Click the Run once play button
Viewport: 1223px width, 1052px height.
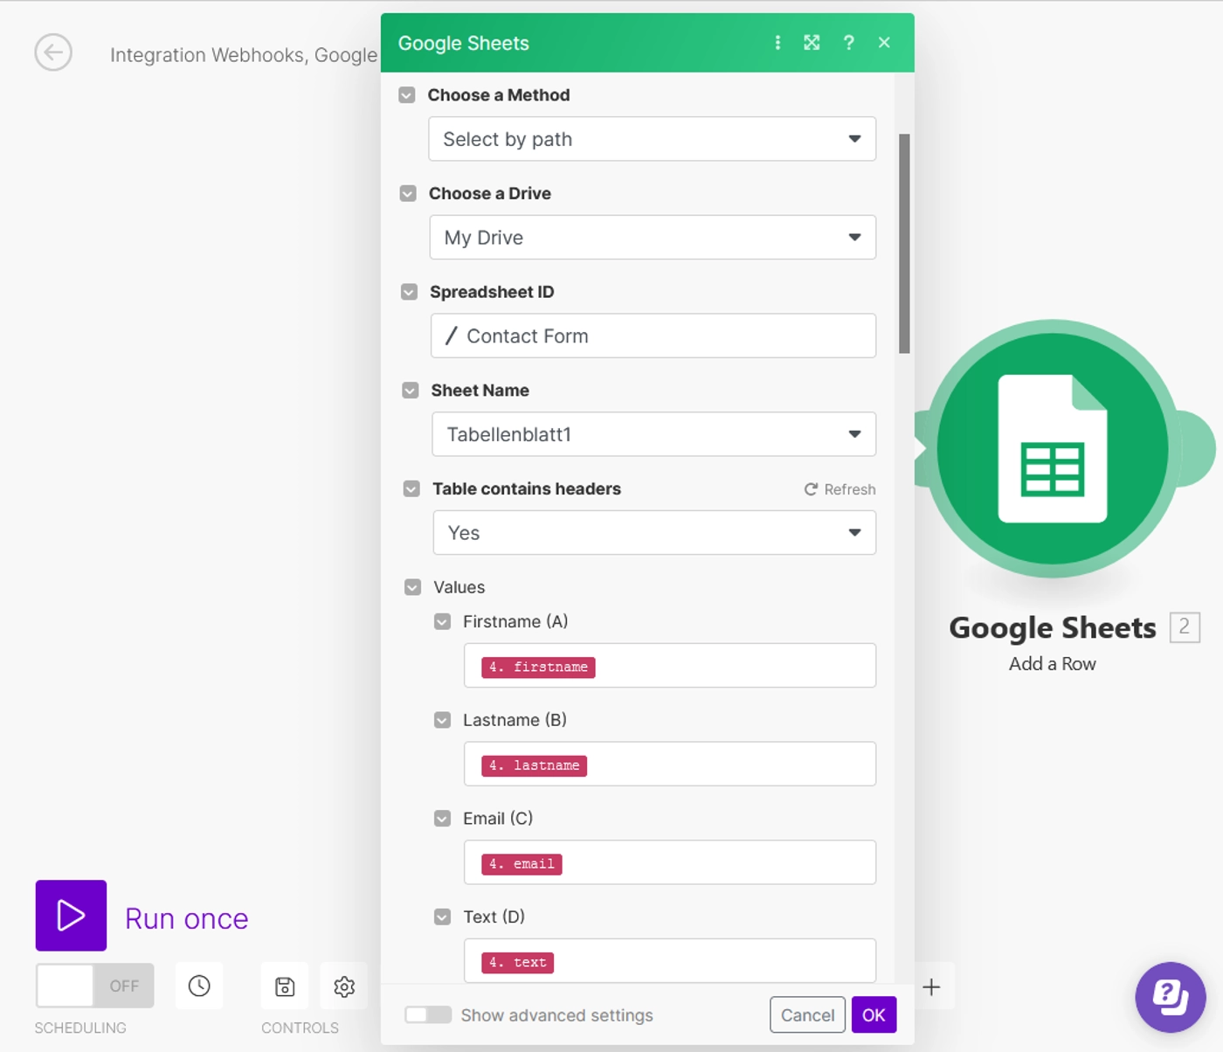pyautogui.click(x=71, y=916)
